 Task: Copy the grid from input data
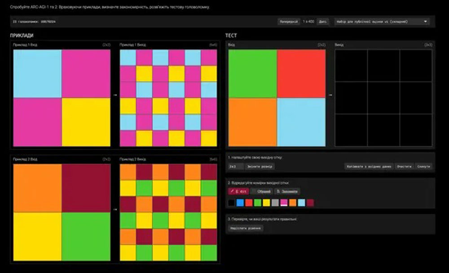(x=368, y=166)
